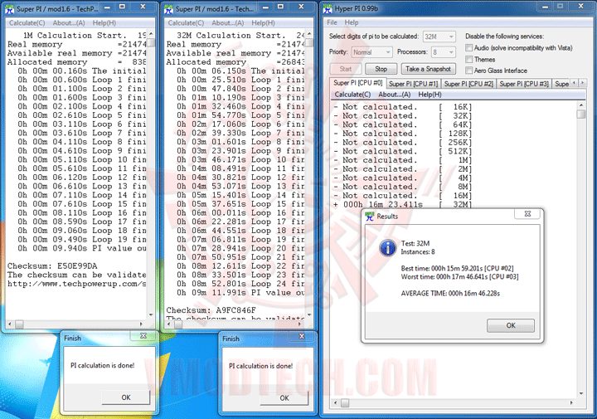
Task: Switch to the Super PI [CPU #3] tab
Action: point(524,84)
